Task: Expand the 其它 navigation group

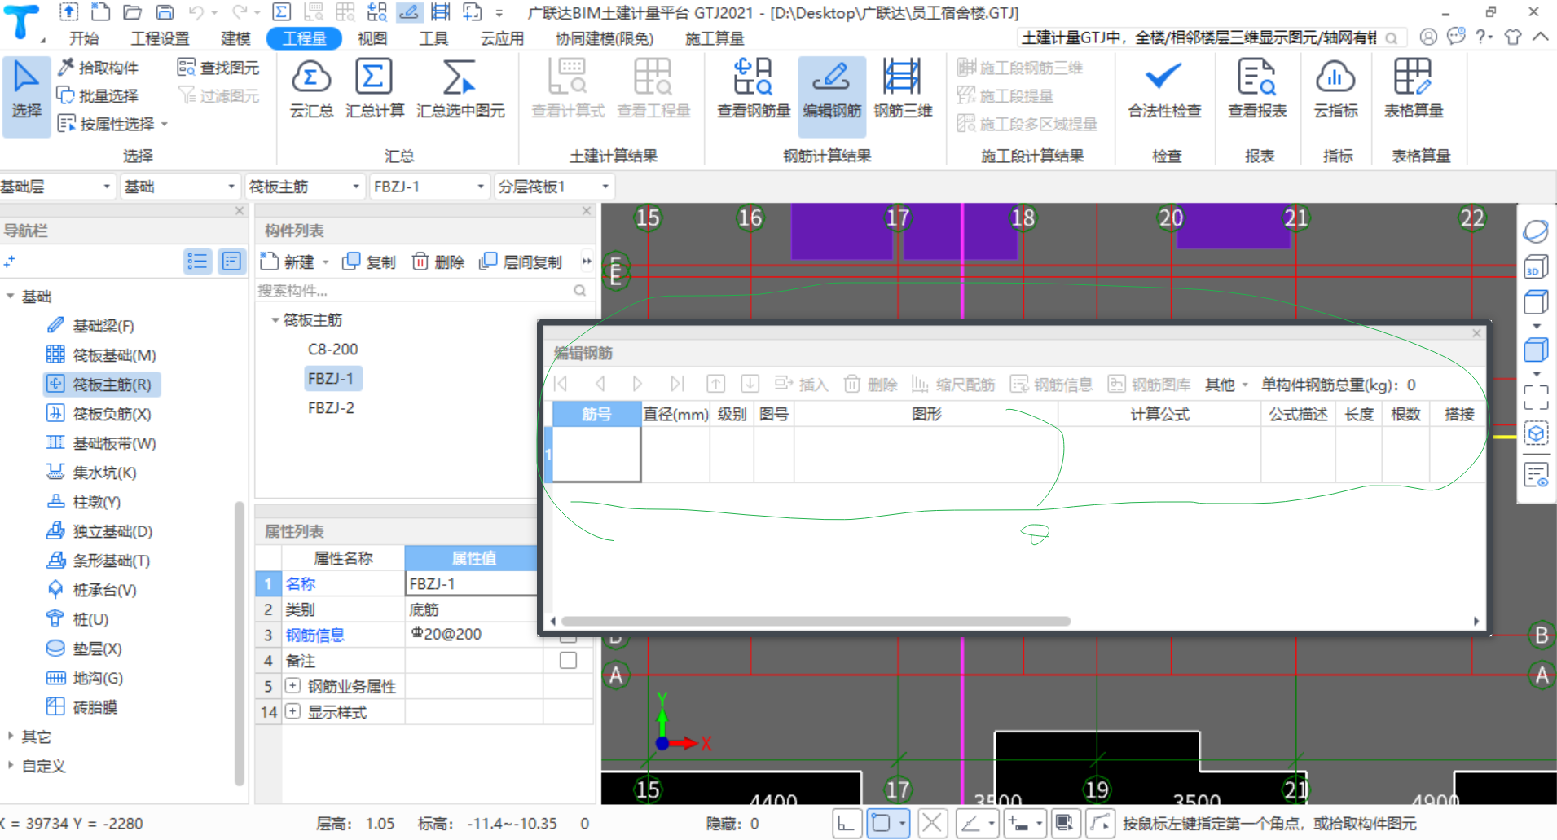Action: pyautogui.click(x=11, y=737)
